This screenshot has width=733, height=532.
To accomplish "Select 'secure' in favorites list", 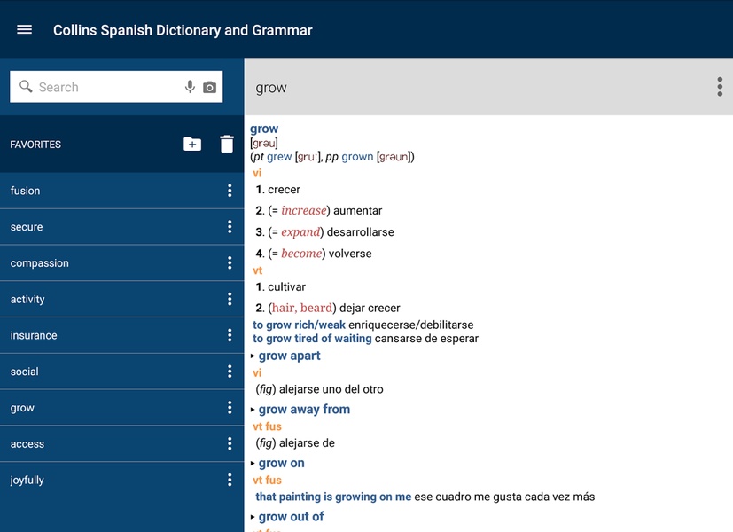I will (x=122, y=227).
